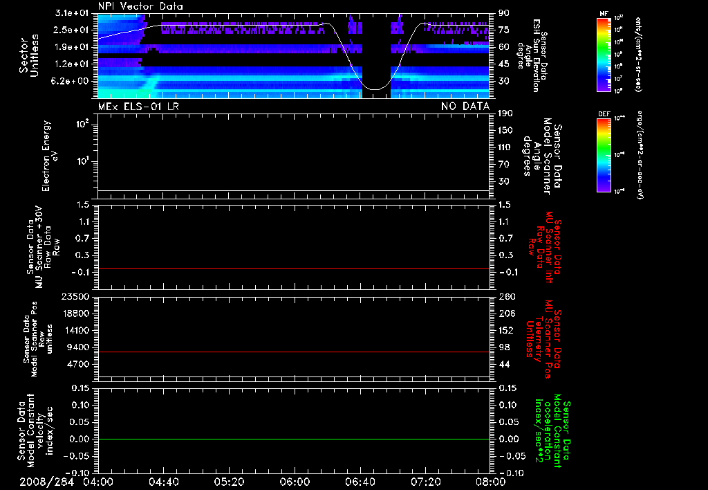Click the "1.2e+01" sector tick label

tap(71, 64)
